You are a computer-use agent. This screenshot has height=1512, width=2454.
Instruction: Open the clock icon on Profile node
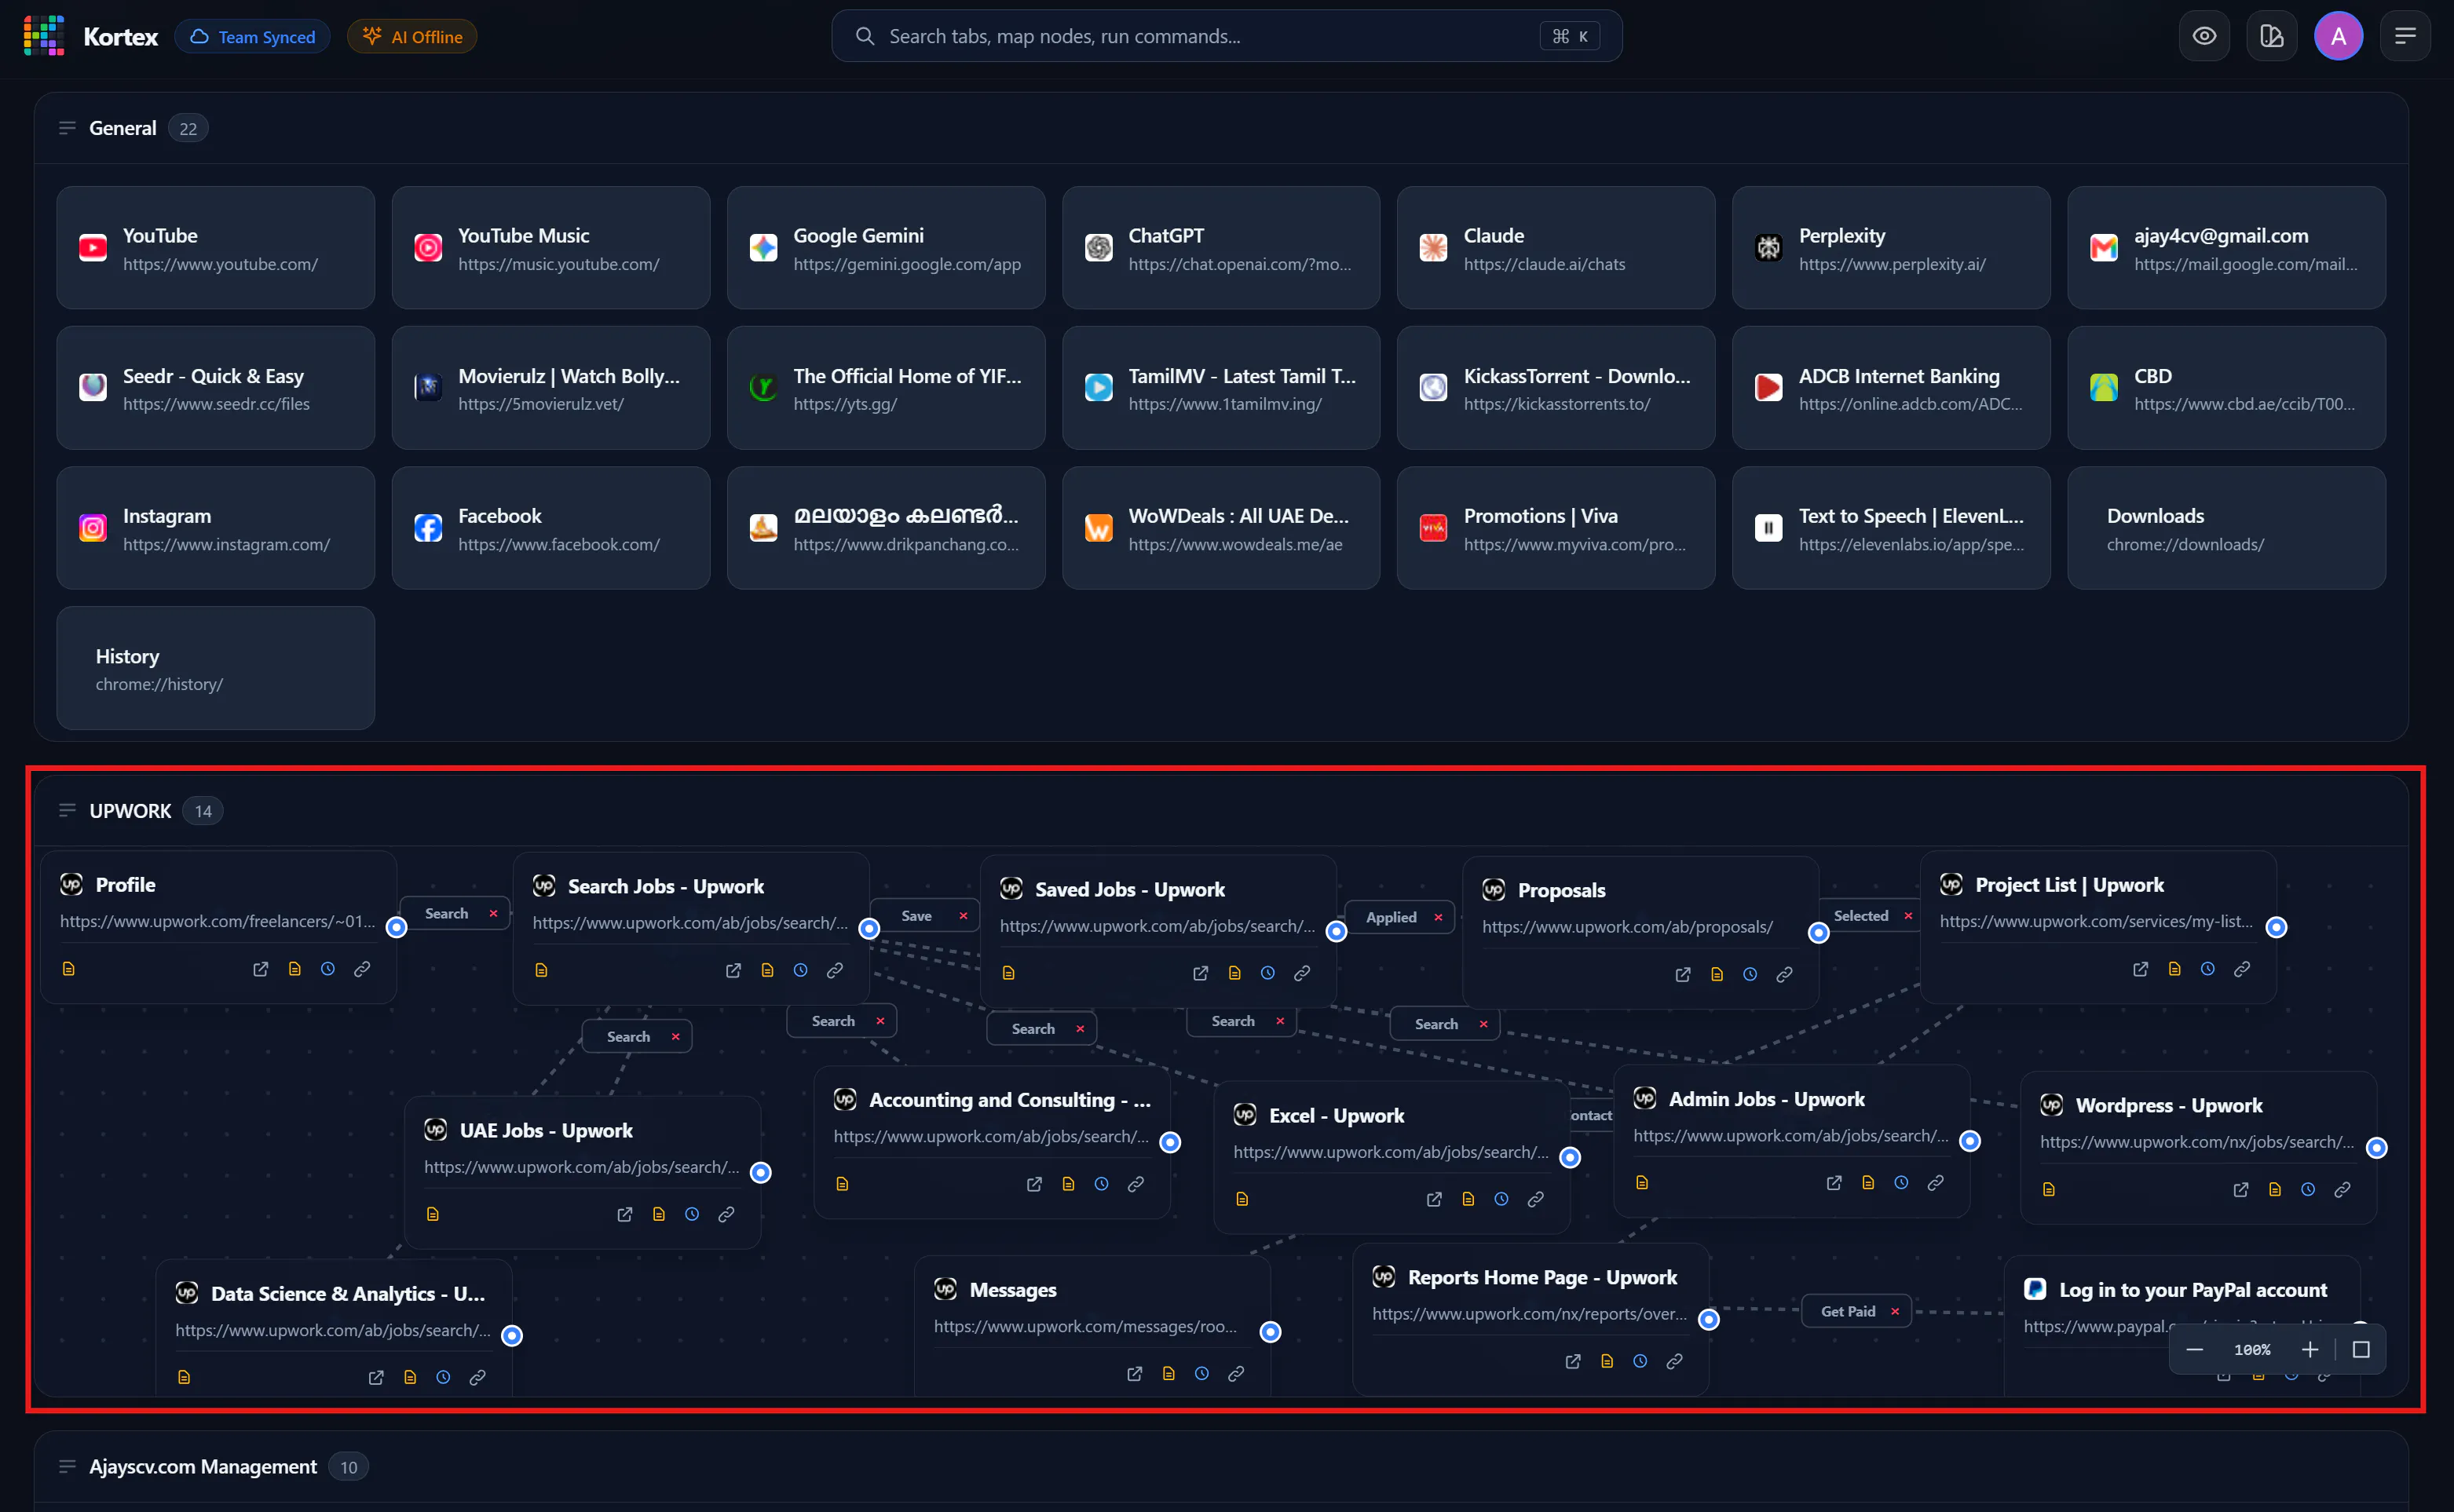coord(328,969)
